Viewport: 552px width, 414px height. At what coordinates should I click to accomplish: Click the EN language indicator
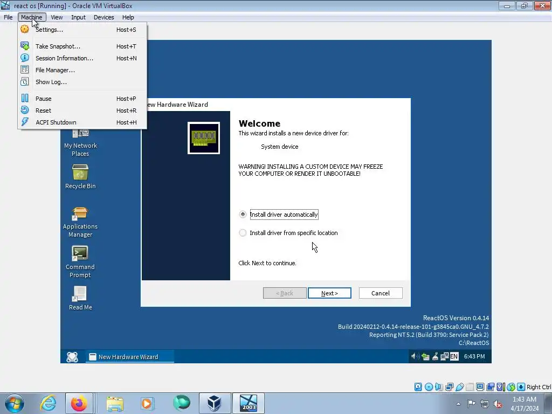[x=454, y=357]
